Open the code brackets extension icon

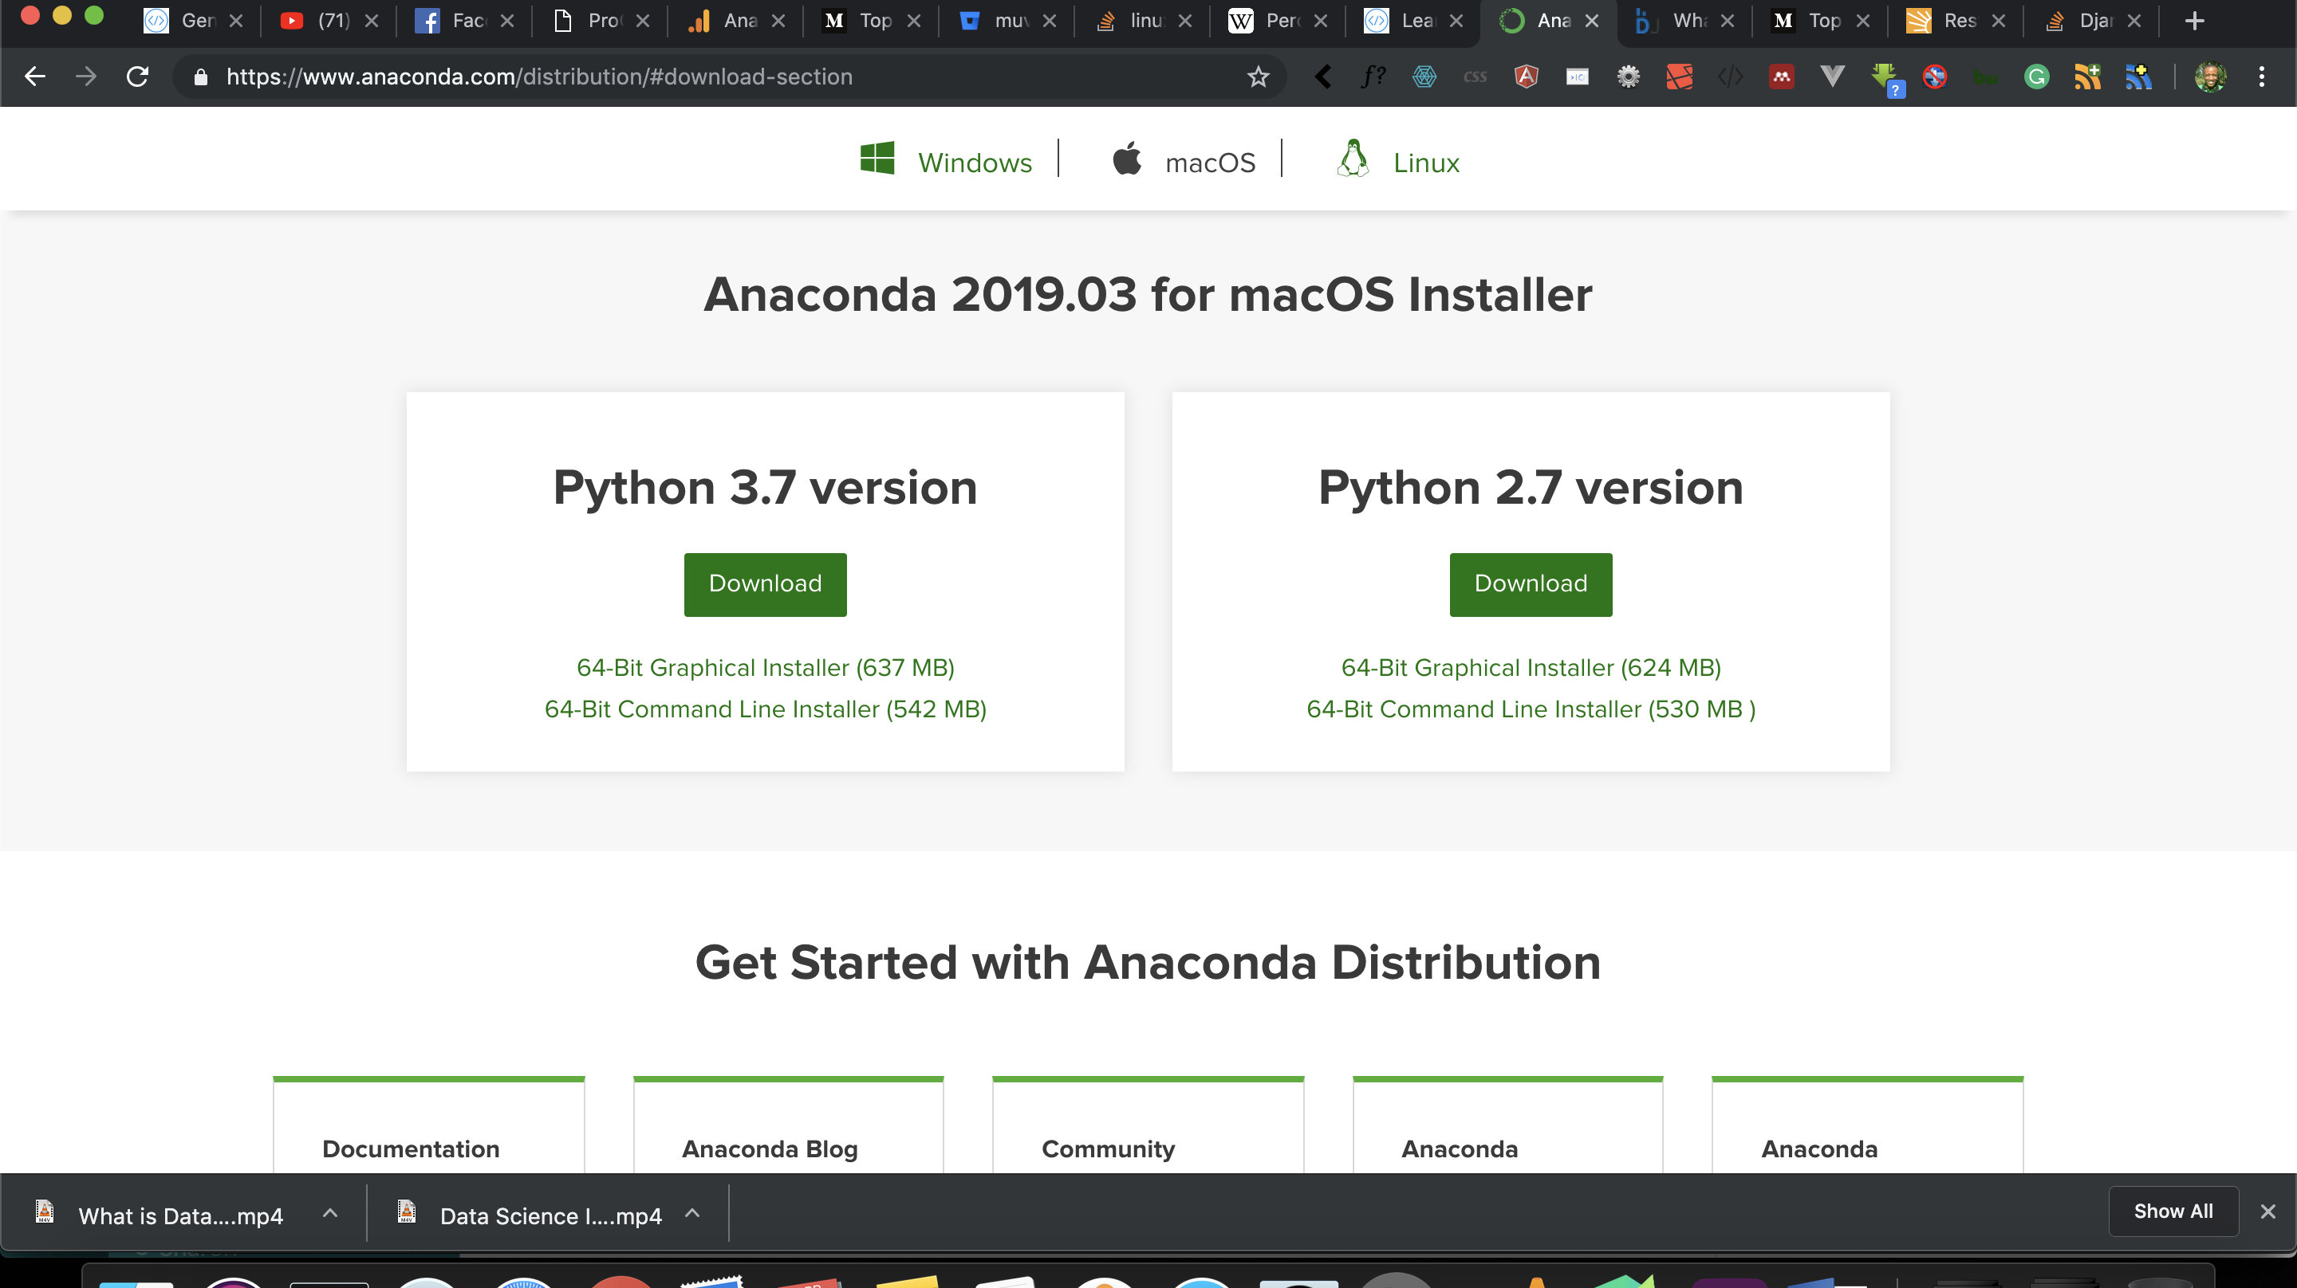(x=1730, y=77)
